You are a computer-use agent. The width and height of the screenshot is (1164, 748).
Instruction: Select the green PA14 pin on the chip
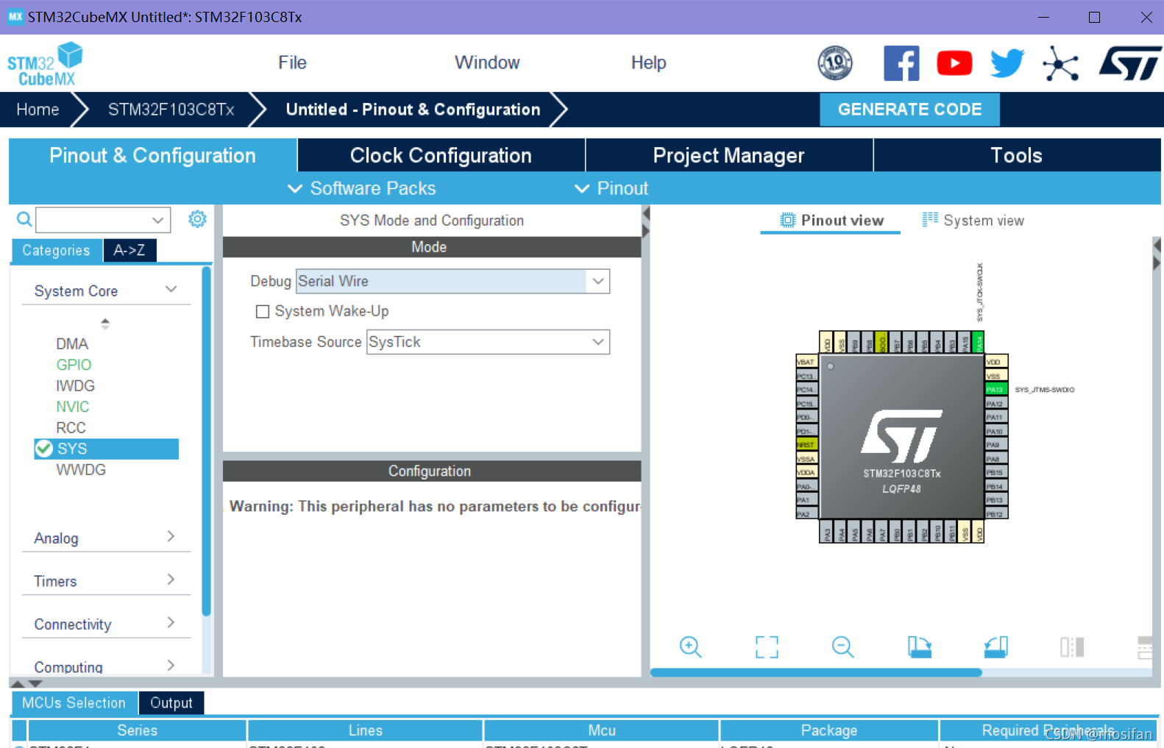pos(978,342)
